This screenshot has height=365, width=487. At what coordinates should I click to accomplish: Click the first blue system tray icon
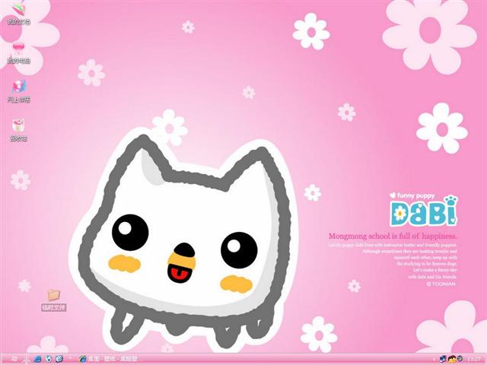(x=443, y=359)
